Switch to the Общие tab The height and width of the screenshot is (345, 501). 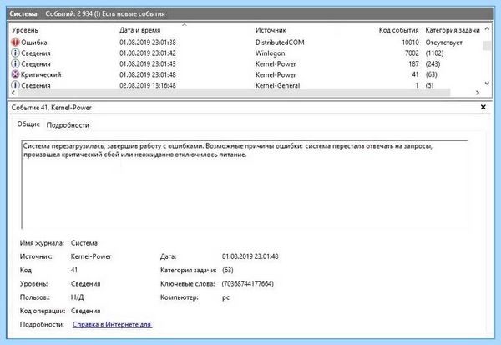coord(28,124)
